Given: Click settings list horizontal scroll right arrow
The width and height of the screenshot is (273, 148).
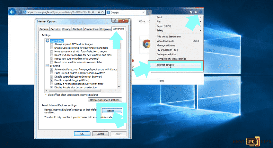Looking at the screenshot, I should pyautogui.click(x=115, y=90).
